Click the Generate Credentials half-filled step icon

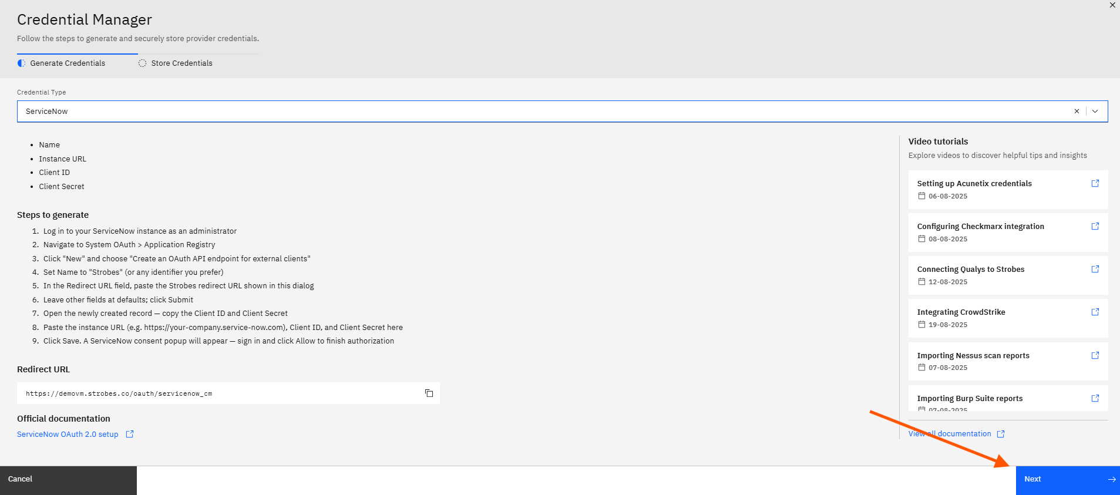point(22,63)
